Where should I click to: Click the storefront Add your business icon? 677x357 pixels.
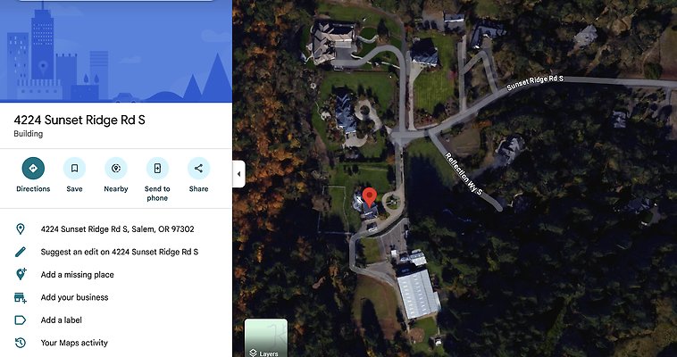21,297
